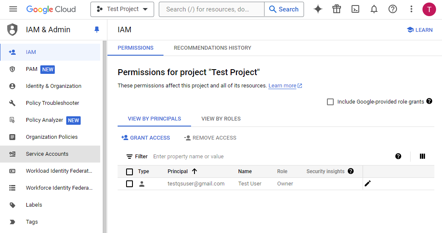Switch to Recommendations History tab
442x233 pixels.
point(212,48)
